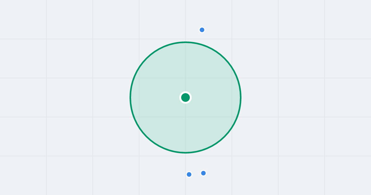Select the blue dot above the green circle
This screenshot has width=371, height=195.
202,30
